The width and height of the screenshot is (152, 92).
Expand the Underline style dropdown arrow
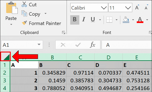(100, 20)
